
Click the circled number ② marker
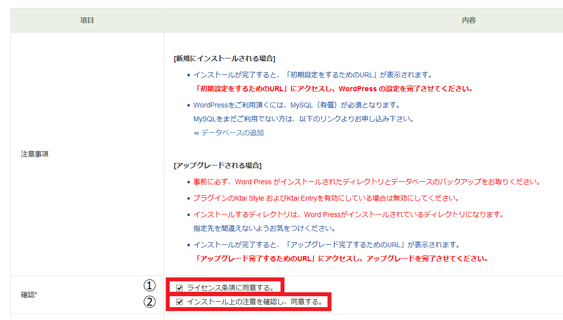tap(149, 302)
